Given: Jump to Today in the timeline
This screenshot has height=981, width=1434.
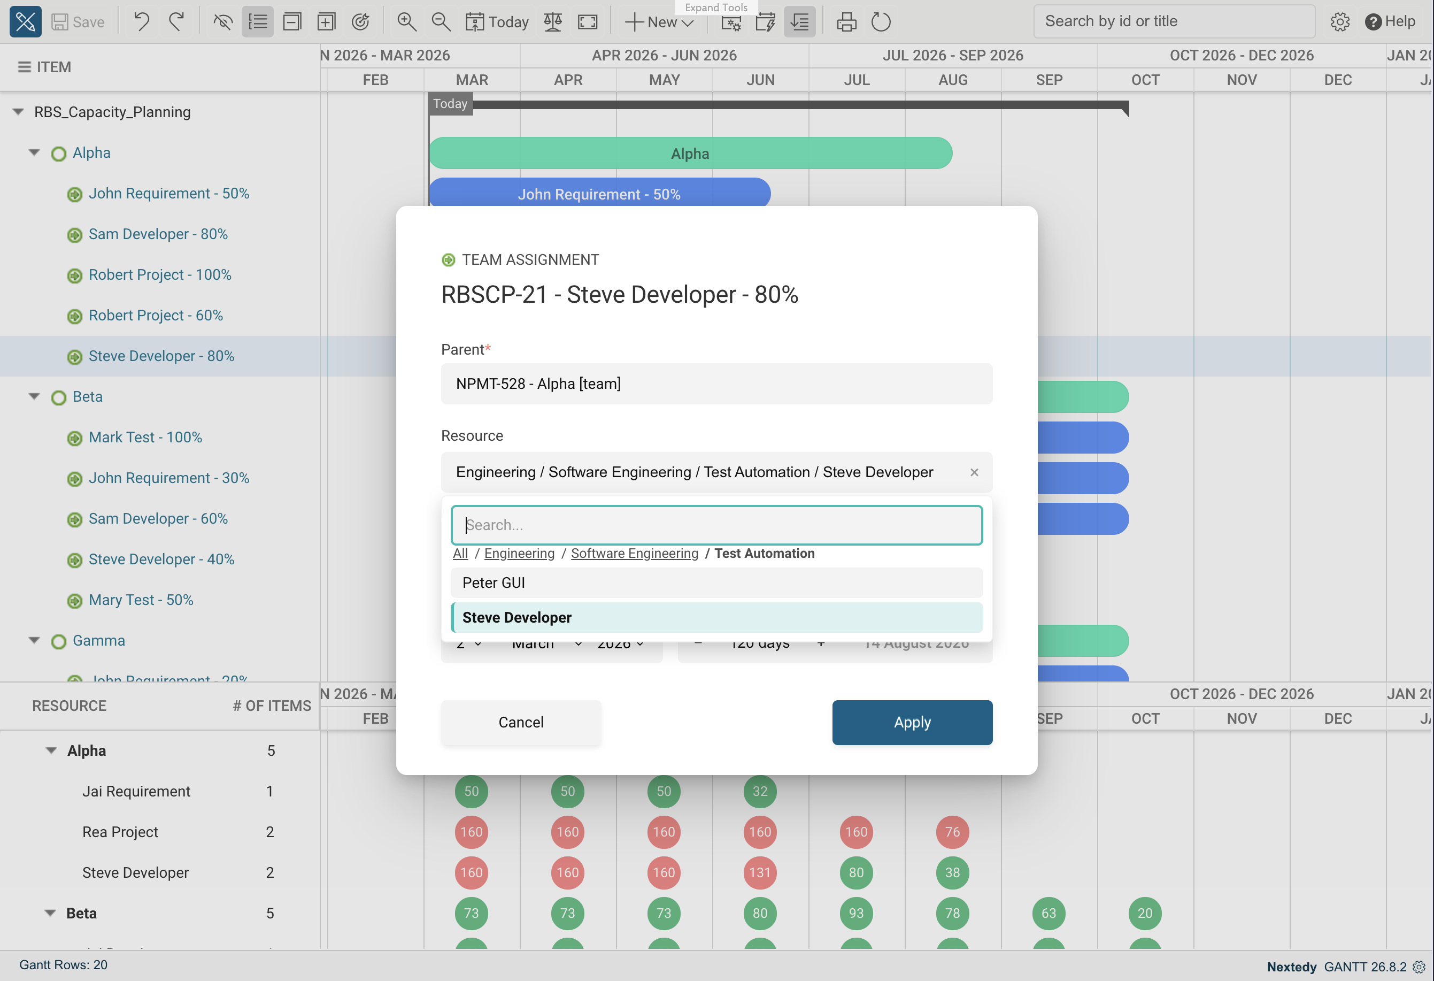Looking at the screenshot, I should click(497, 22).
